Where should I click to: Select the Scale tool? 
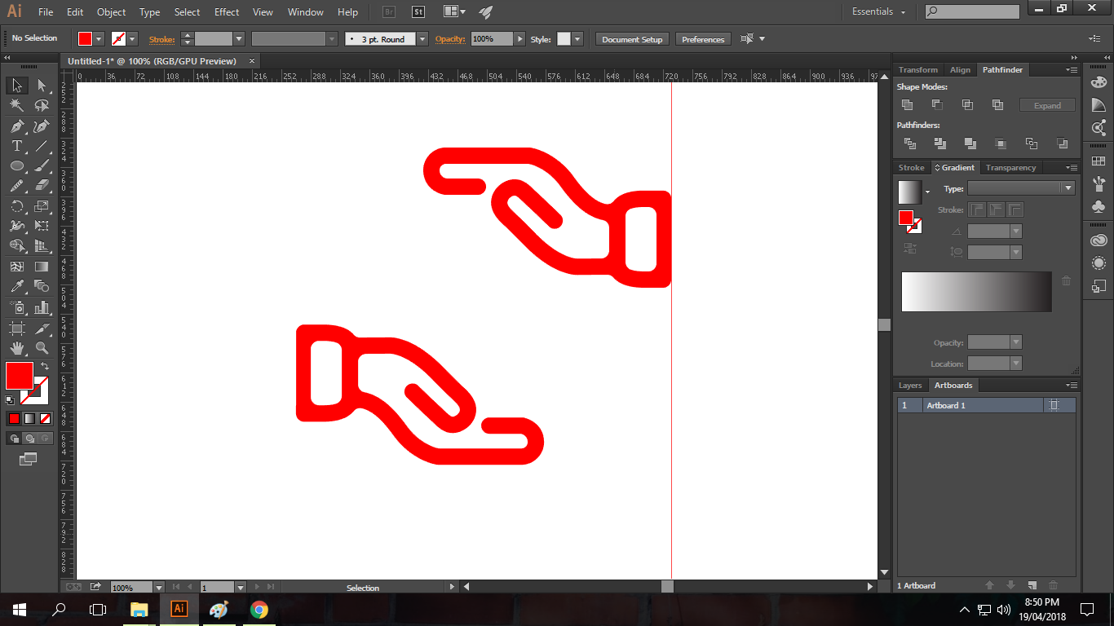(x=42, y=206)
